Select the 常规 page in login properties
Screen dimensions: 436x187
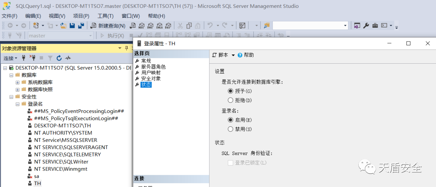click(146, 61)
